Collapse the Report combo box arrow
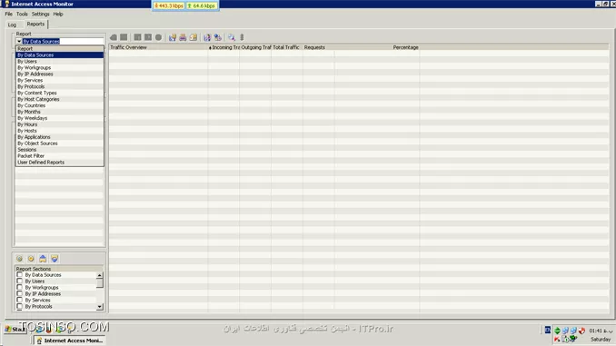The width and height of the screenshot is (616, 346). coord(19,41)
